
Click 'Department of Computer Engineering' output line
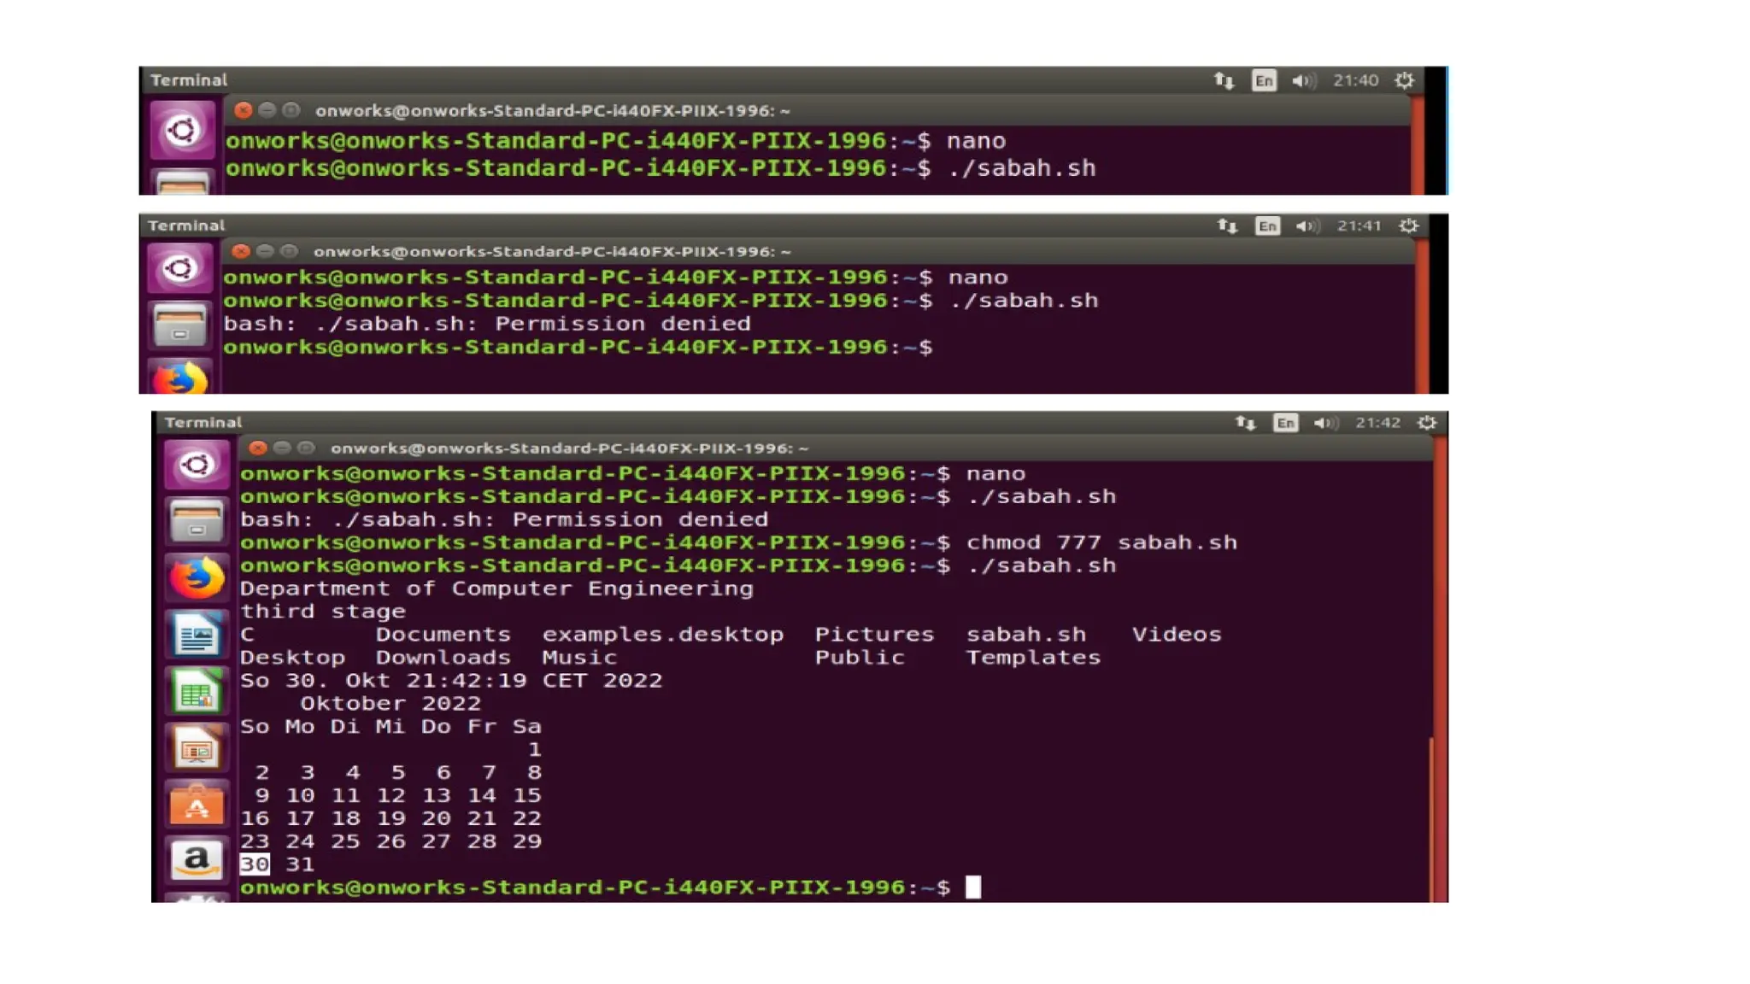point(496,589)
